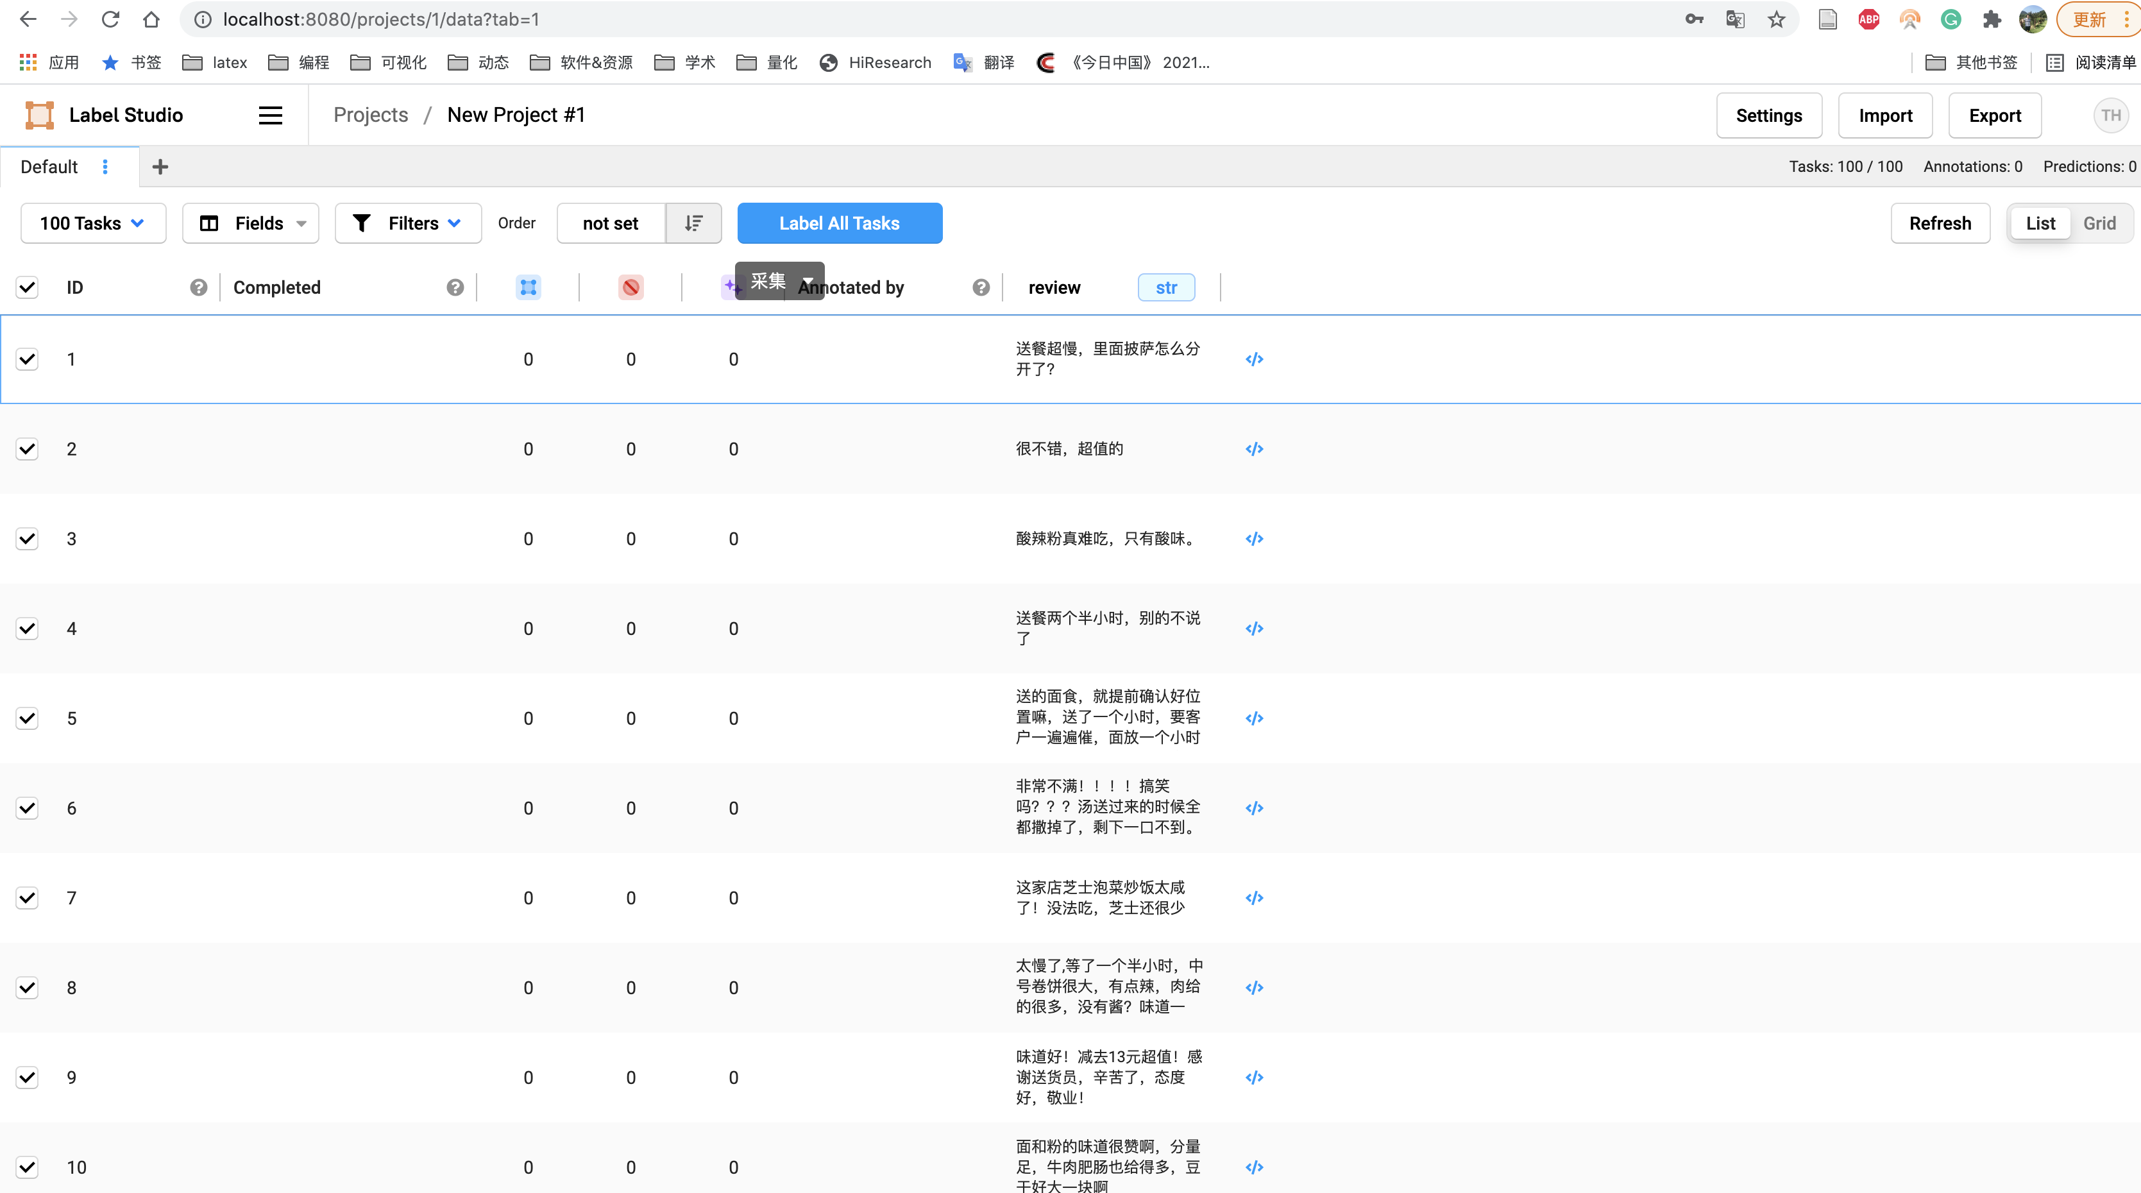The height and width of the screenshot is (1193, 2141).
Task: Create a new tab with the plus
Action: pos(160,166)
